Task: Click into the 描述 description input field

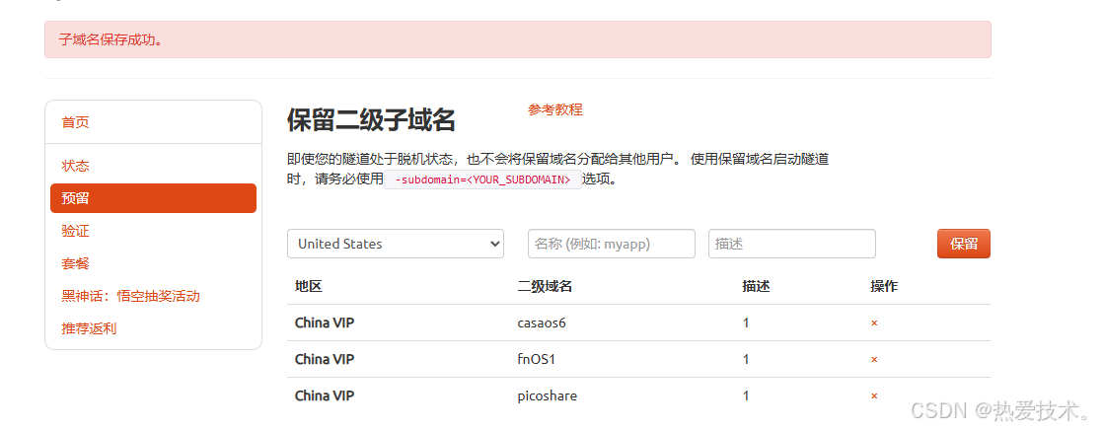Action: (x=792, y=244)
